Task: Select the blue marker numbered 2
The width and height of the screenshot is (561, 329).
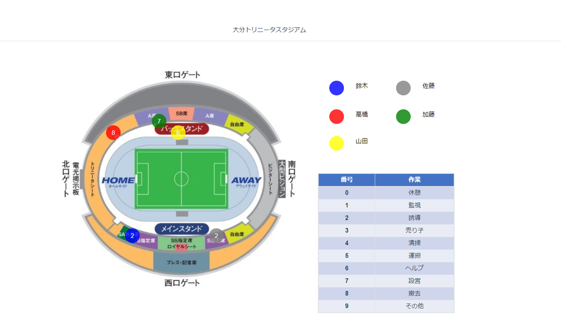Action: click(132, 236)
